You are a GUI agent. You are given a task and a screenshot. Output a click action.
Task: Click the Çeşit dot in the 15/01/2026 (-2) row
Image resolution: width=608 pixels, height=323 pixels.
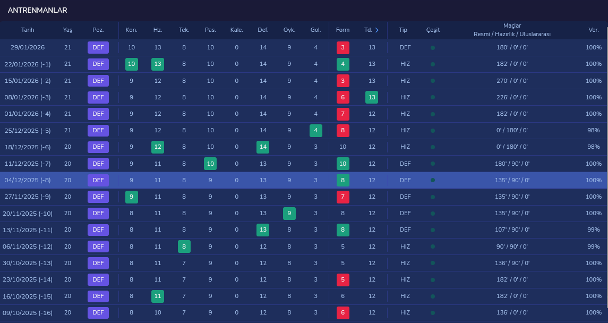[433, 81]
